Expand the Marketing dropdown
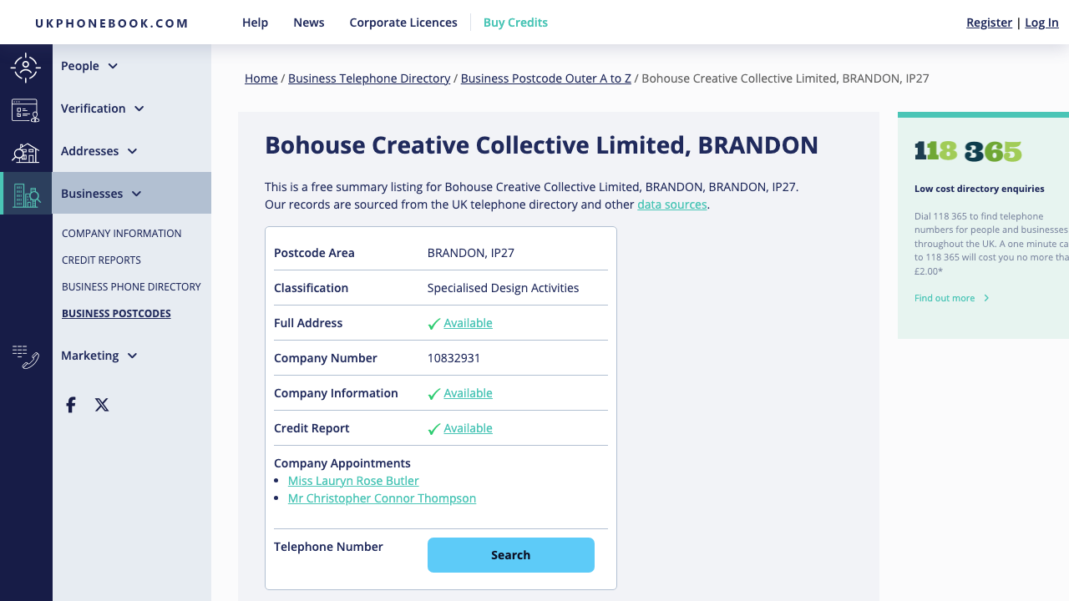The image size is (1069, 601). 132,356
